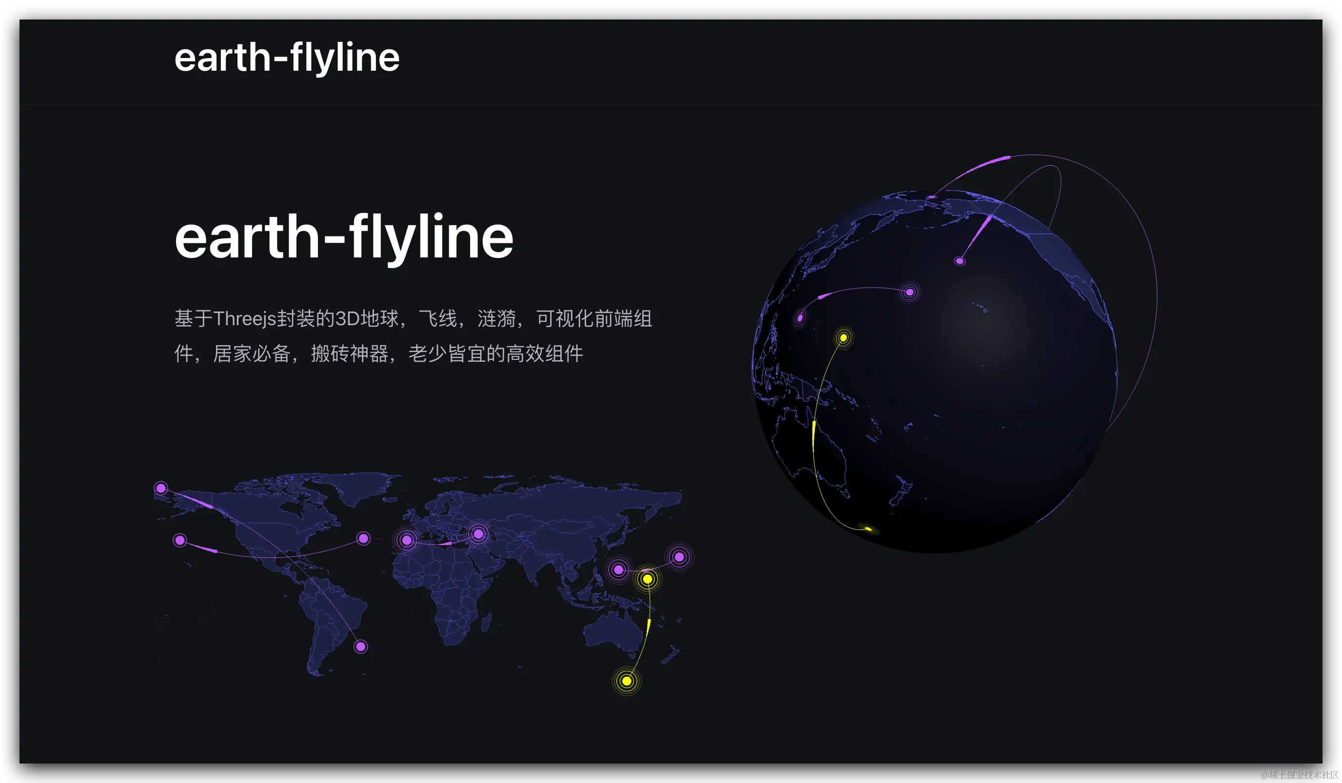This screenshot has height=783, width=1342.
Task: Select purple ripple marker at the globe's center-left
Action: [x=909, y=292]
